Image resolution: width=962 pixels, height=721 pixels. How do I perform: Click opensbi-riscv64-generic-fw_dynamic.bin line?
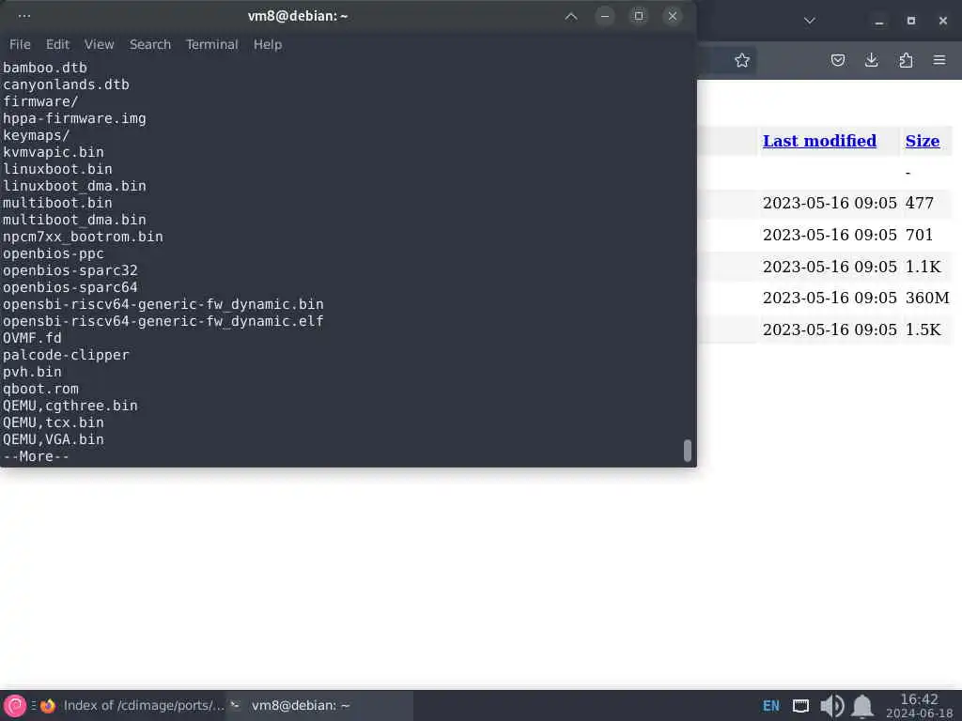click(163, 304)
